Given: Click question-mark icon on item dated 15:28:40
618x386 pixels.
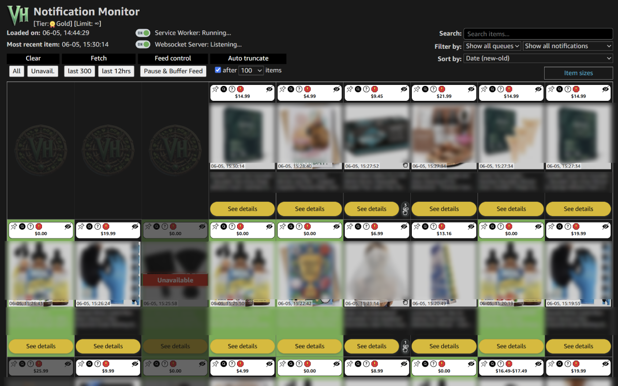Looking at the screenshot, I should click(x=299, y=89).
